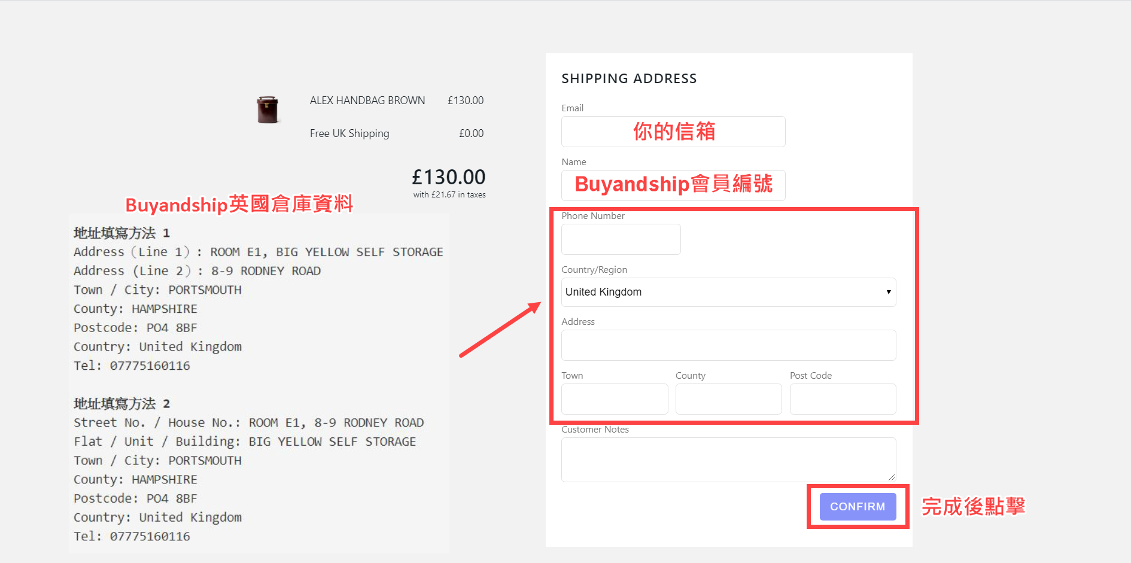The image size is (1131, 563).
Task: Click the 地址填寫方法 1 heading
Action: (x=121, y=233)
